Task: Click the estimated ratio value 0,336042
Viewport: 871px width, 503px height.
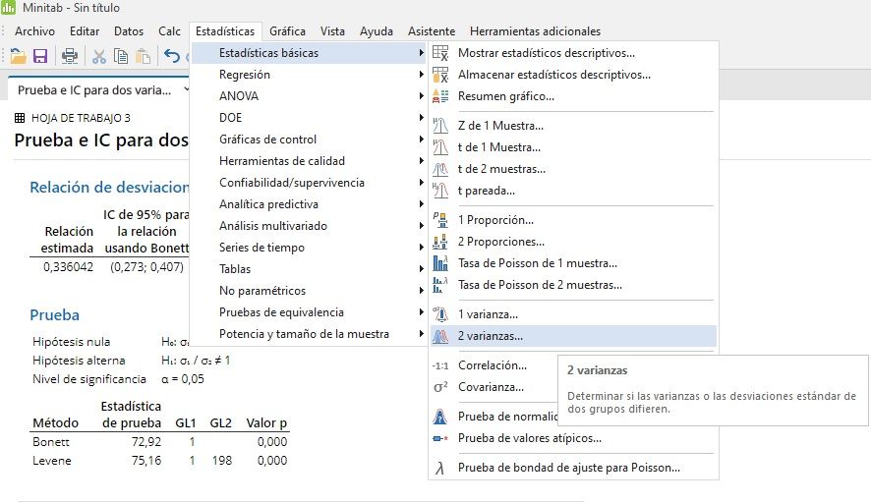Action: [x=69, y=267]
